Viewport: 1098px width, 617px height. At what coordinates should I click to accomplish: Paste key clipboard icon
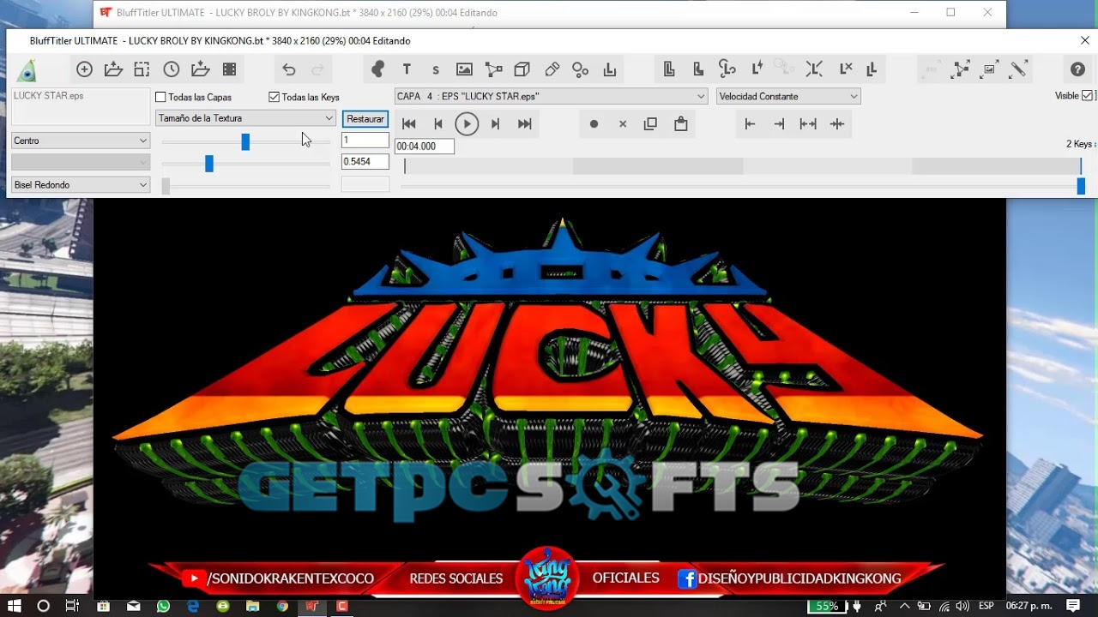tap(680, 124)
